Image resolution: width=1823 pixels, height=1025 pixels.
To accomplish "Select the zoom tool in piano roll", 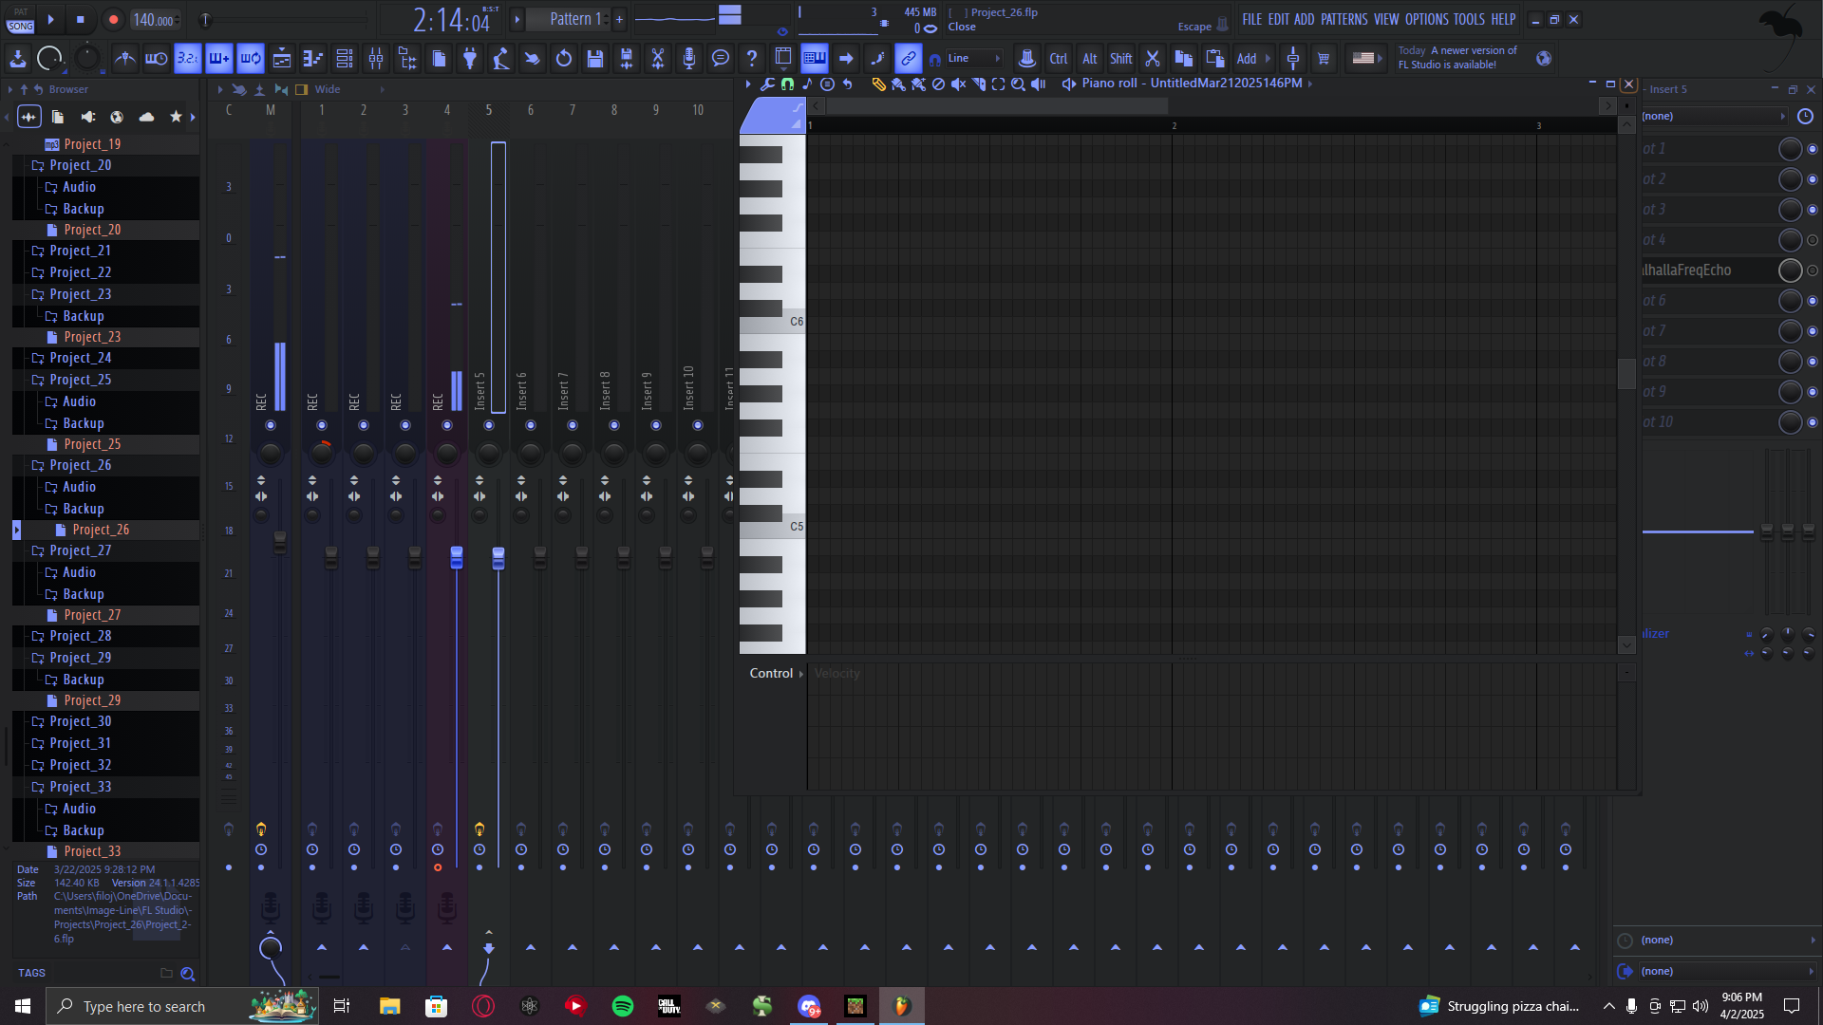I will click(x=1018, y=84).
